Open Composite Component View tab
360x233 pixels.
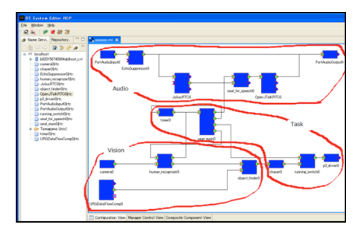[188, 217]
